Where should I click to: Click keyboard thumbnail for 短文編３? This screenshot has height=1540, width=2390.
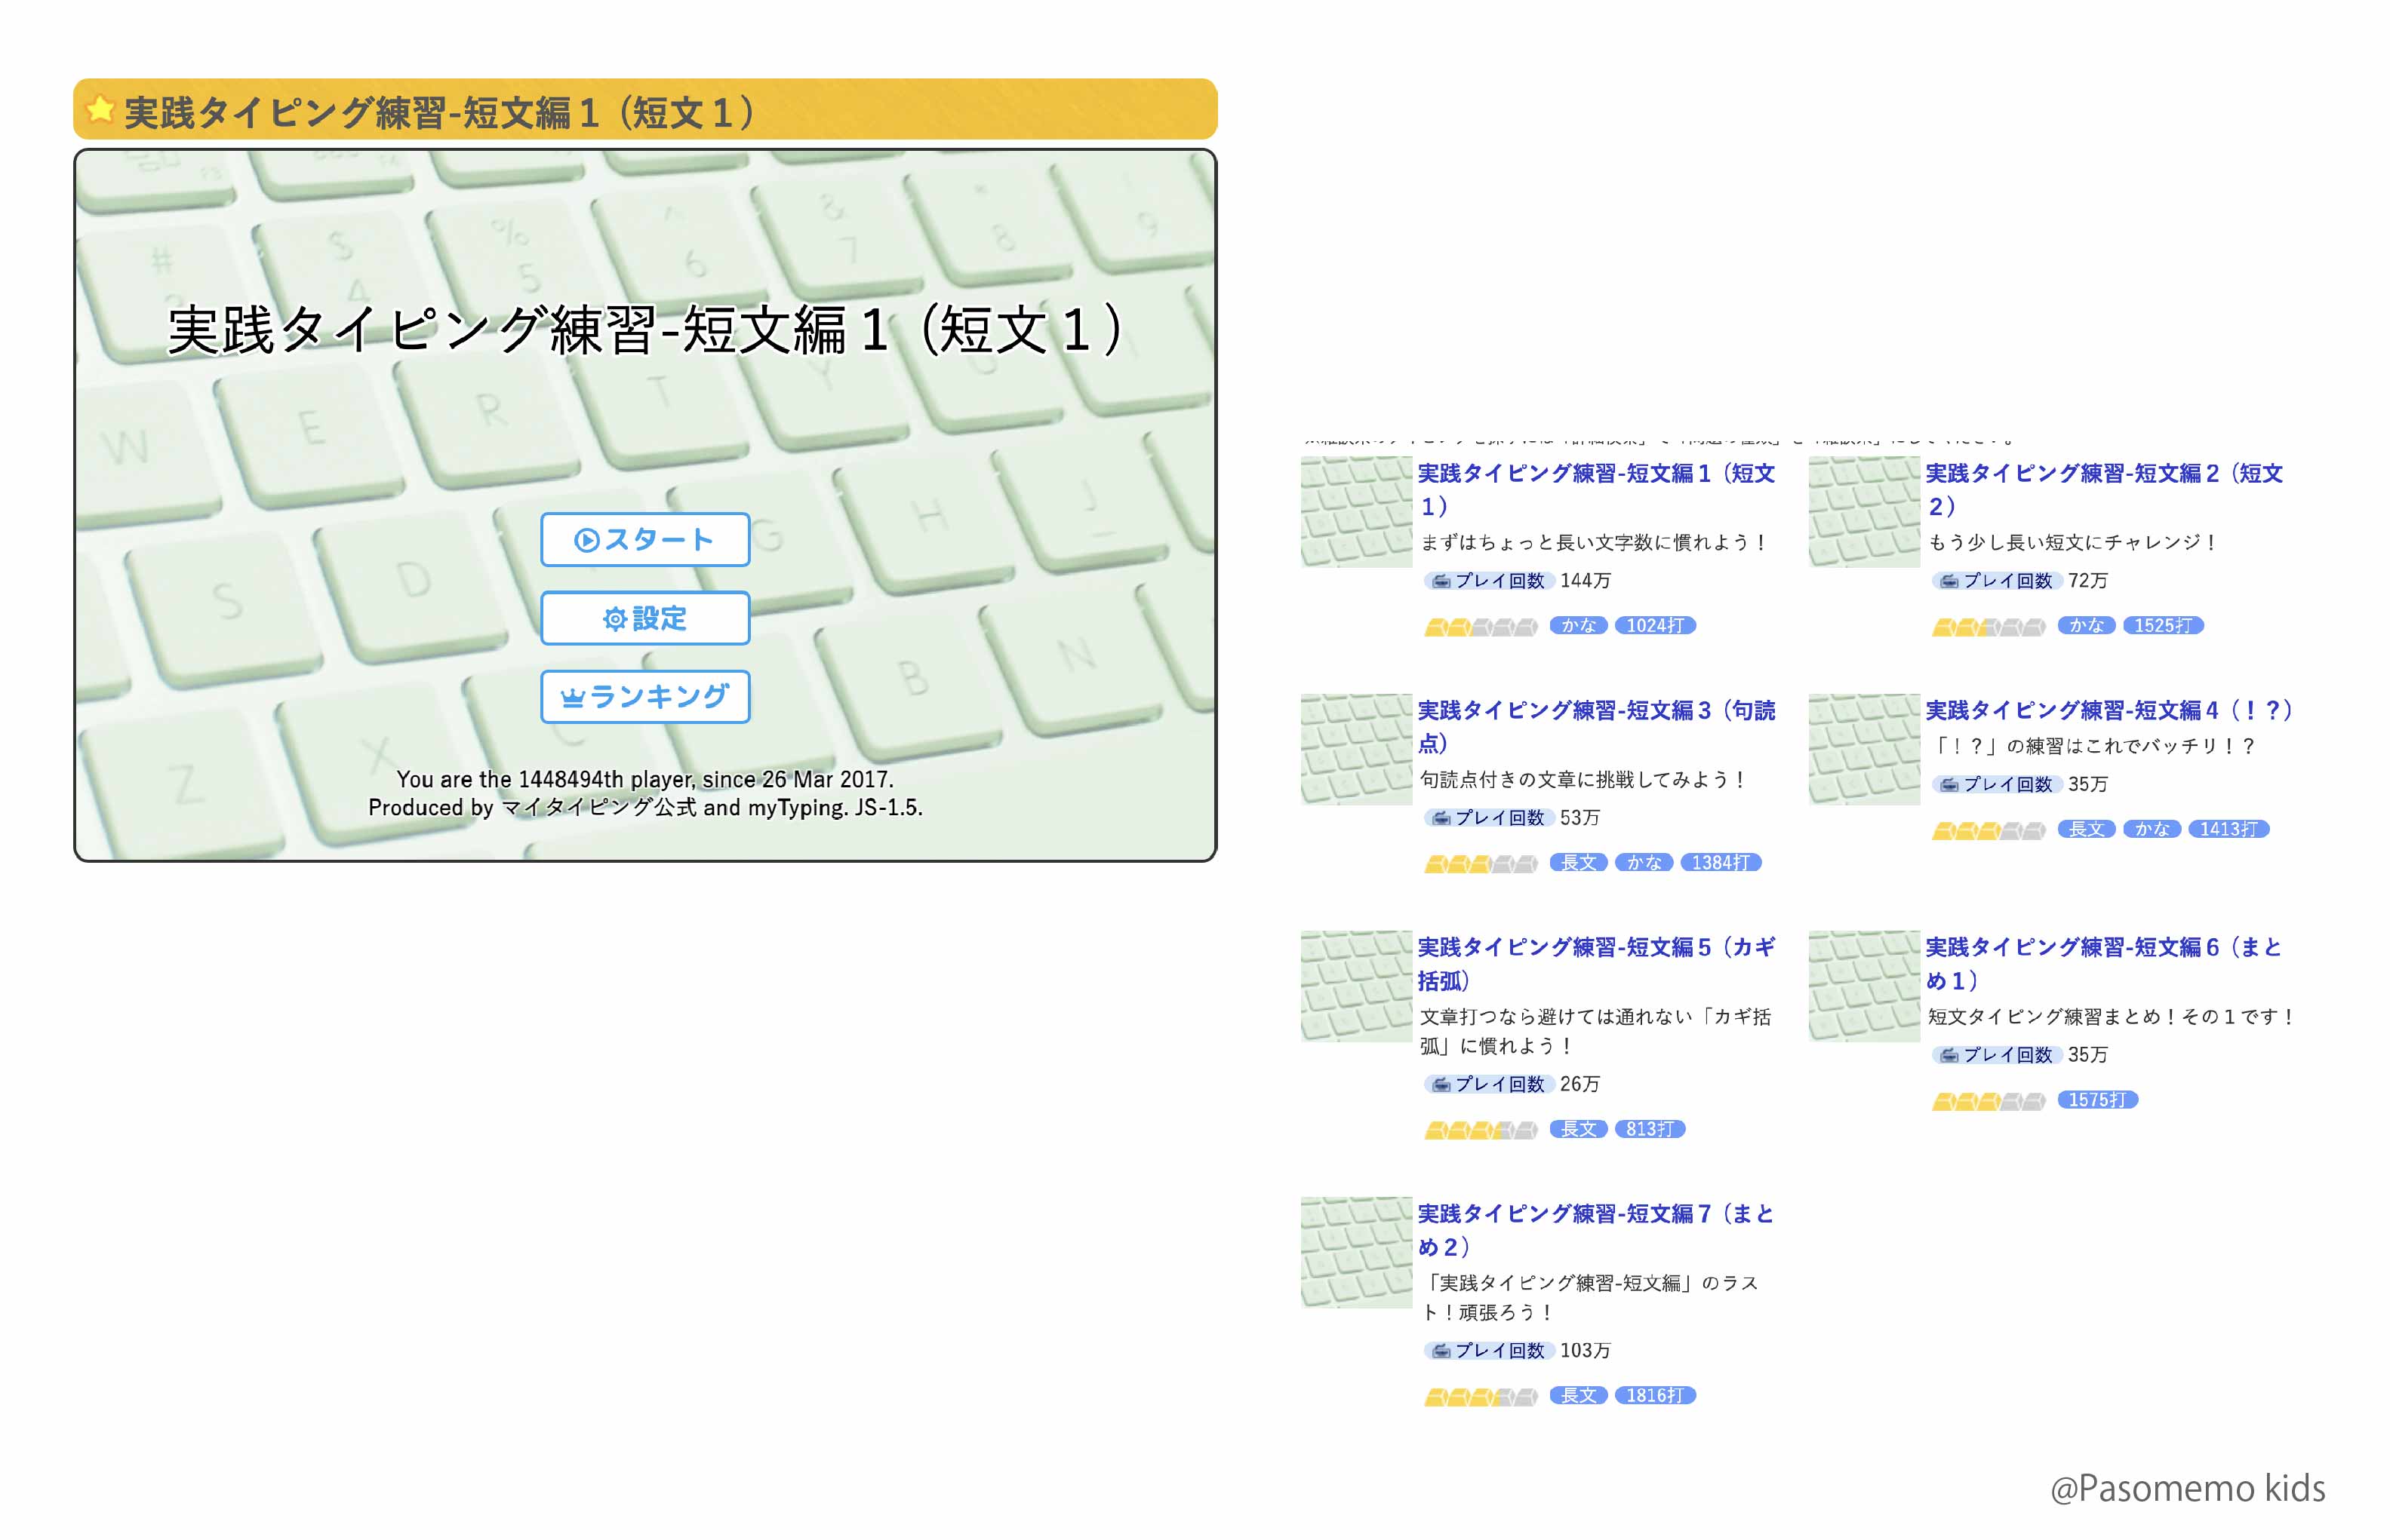pos(1355,749)
